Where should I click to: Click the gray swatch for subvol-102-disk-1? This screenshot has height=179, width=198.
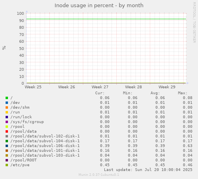(x=7, y=136)
